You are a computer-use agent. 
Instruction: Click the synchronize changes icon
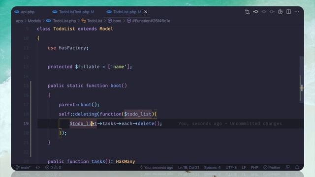[x=38, y=167]
